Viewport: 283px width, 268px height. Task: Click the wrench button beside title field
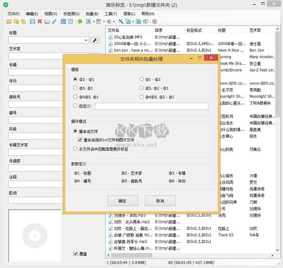pyautogui.click(x=95, y=40)
